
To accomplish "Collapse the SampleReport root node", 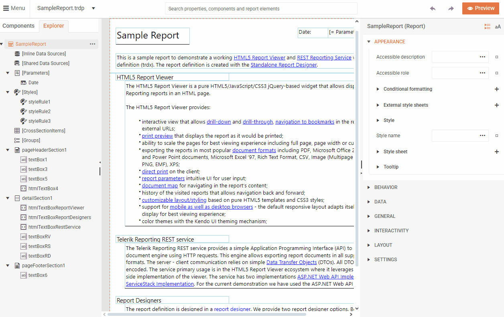I will [x=2, y=44].
